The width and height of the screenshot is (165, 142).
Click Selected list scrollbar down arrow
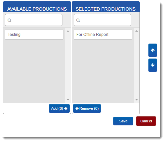(x=136, y=100)
